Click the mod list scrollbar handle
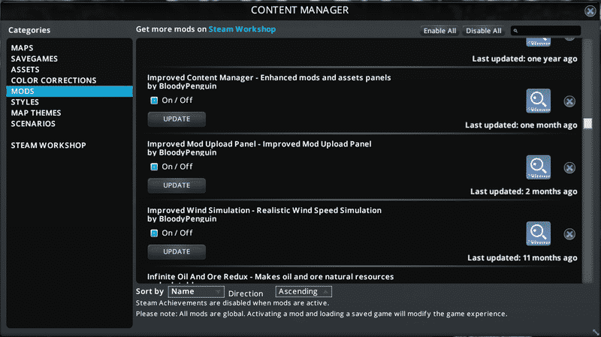The height and width of the screenshot is (337, 601). pos(587,124)
